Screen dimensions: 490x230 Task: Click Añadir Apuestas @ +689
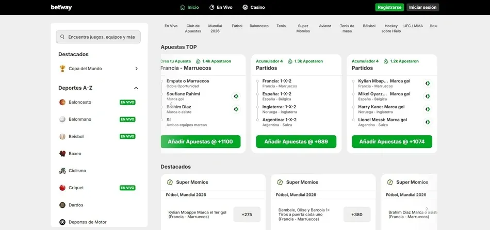(296, 142)
